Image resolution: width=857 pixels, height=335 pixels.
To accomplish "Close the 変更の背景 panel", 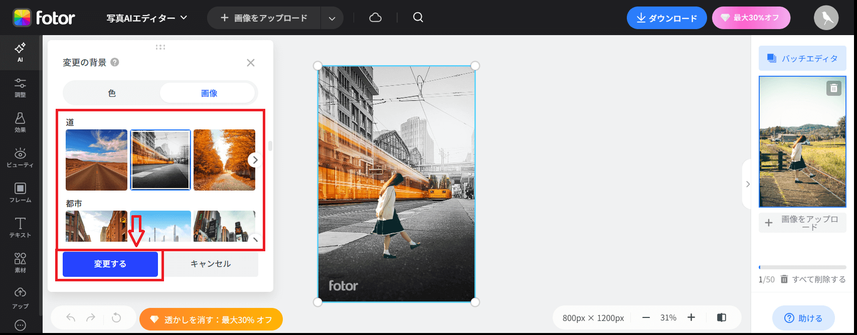I will tap(251, 63).
